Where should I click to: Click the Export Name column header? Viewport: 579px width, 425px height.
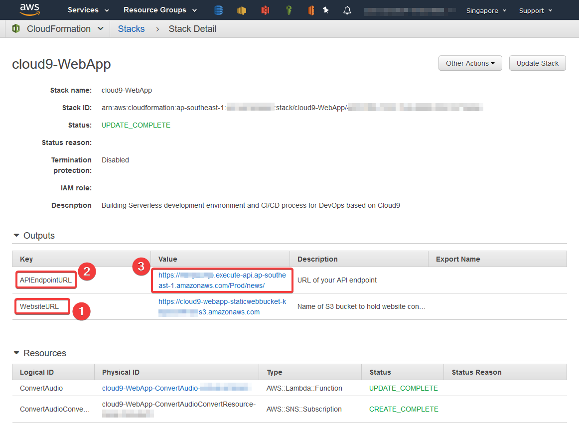[497, 259]
